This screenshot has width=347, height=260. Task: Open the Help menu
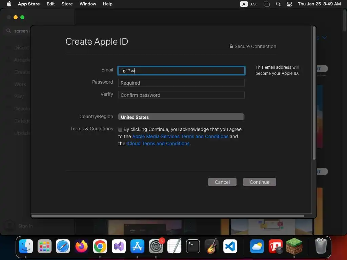pyautogui.click(x=107, y=4)
